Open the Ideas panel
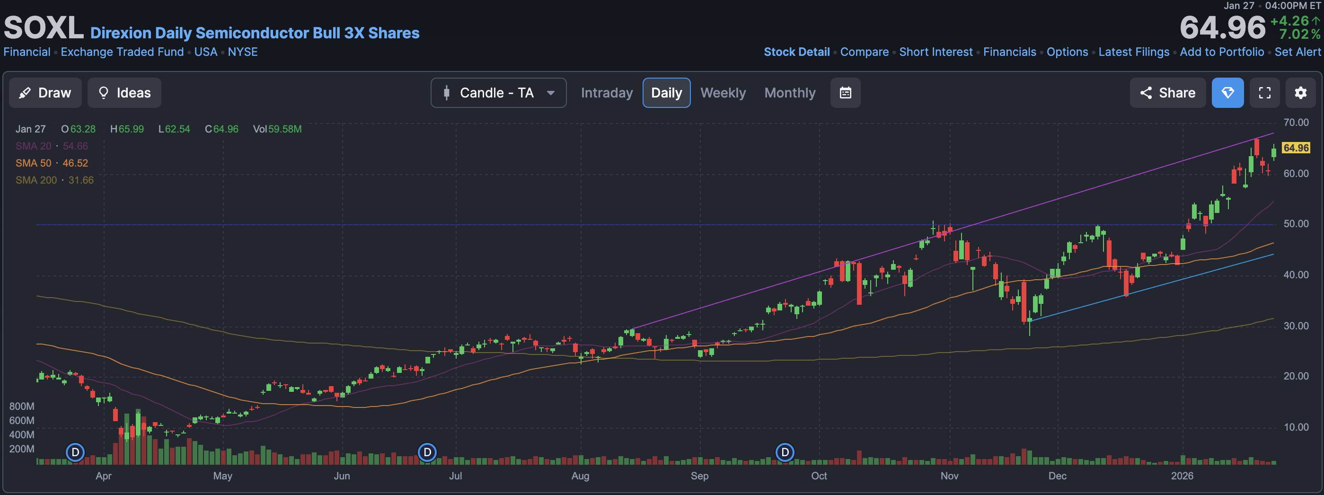Viewport: 1324px width, 495px height. tap(124, 93)
